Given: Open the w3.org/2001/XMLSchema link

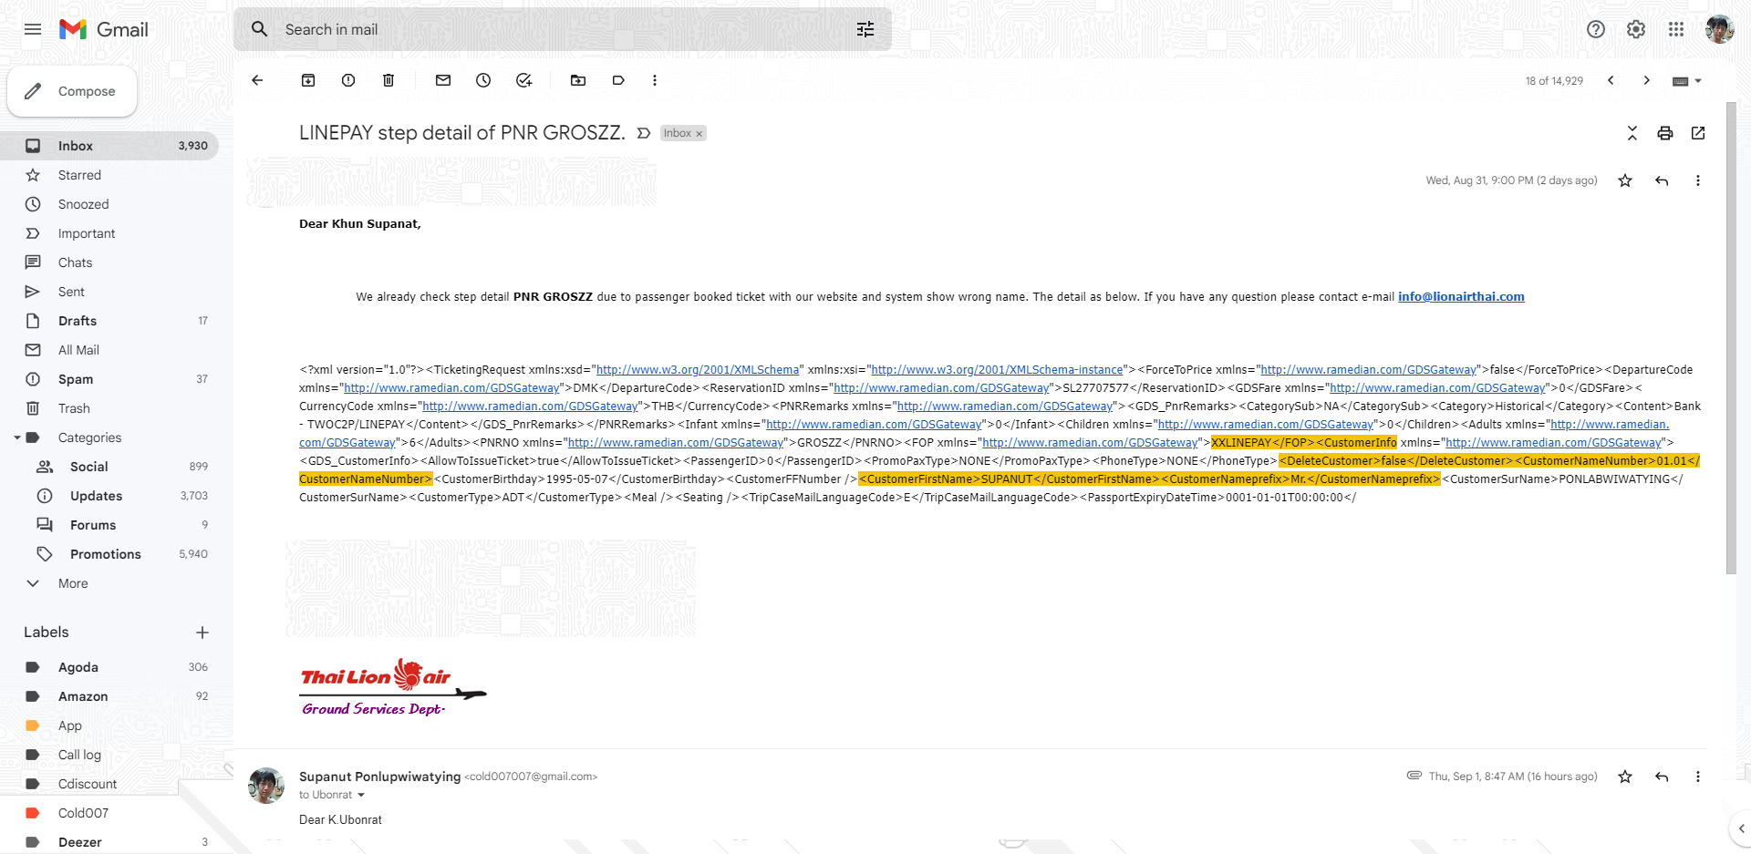Looking at the screenshot, I should pyautogui.click(x=698, y=370).
